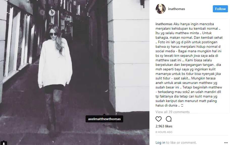Open comments via the speech bubble icon
The image size is (230, 145).
(169, 119)
